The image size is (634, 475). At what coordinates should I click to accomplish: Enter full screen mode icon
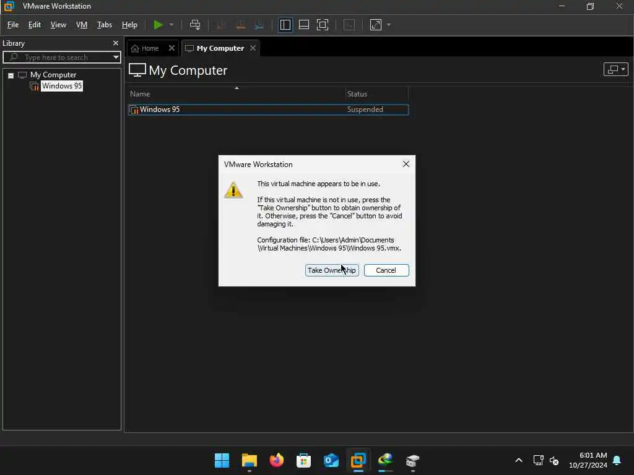pos(323,25)
